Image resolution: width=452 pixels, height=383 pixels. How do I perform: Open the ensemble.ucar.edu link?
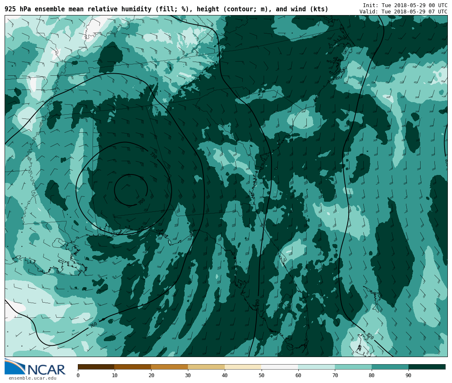click(x=32, y=378)
